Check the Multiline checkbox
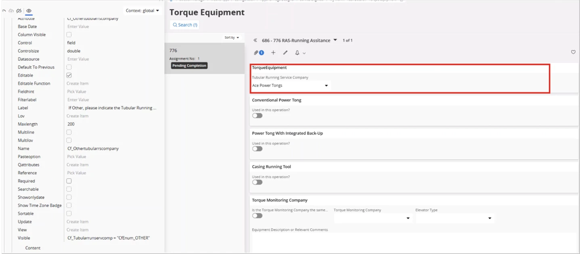Screen dimensions: 580x254 pyautogui.click(x=69, y=132)
